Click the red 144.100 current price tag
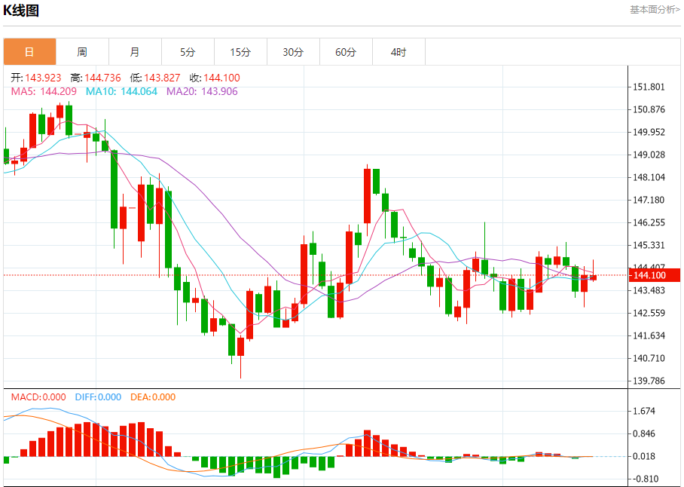 click(x=654, y=276)
